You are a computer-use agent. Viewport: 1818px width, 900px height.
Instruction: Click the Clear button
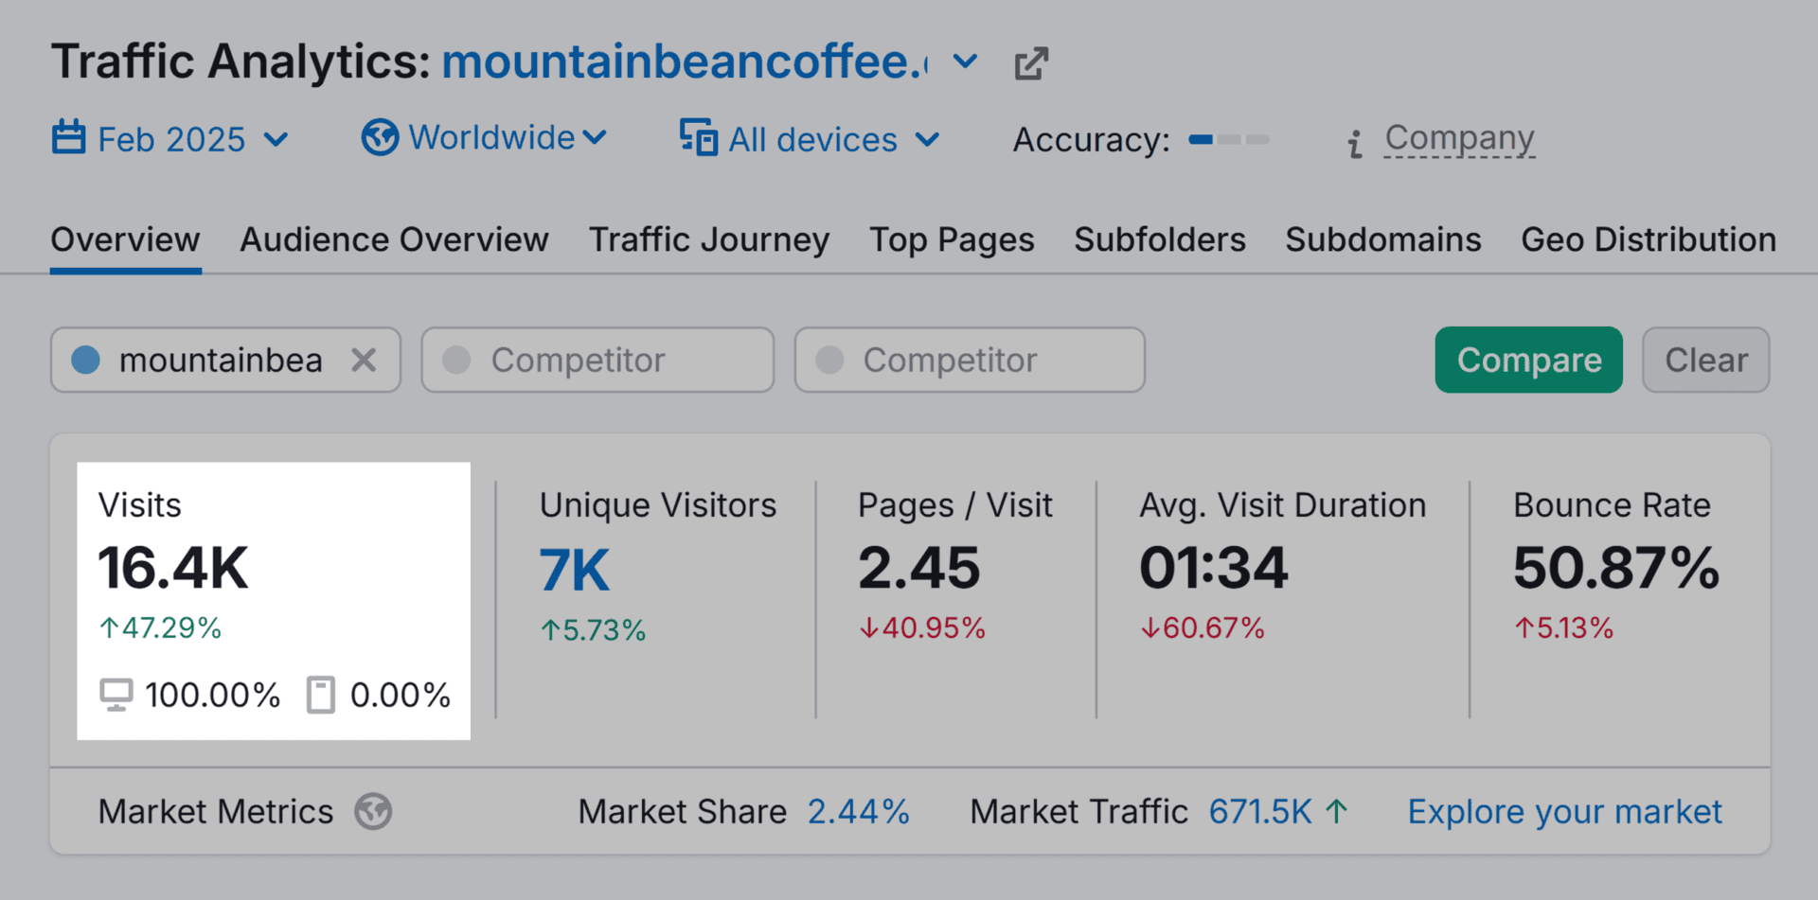[x=1705, y=360]
